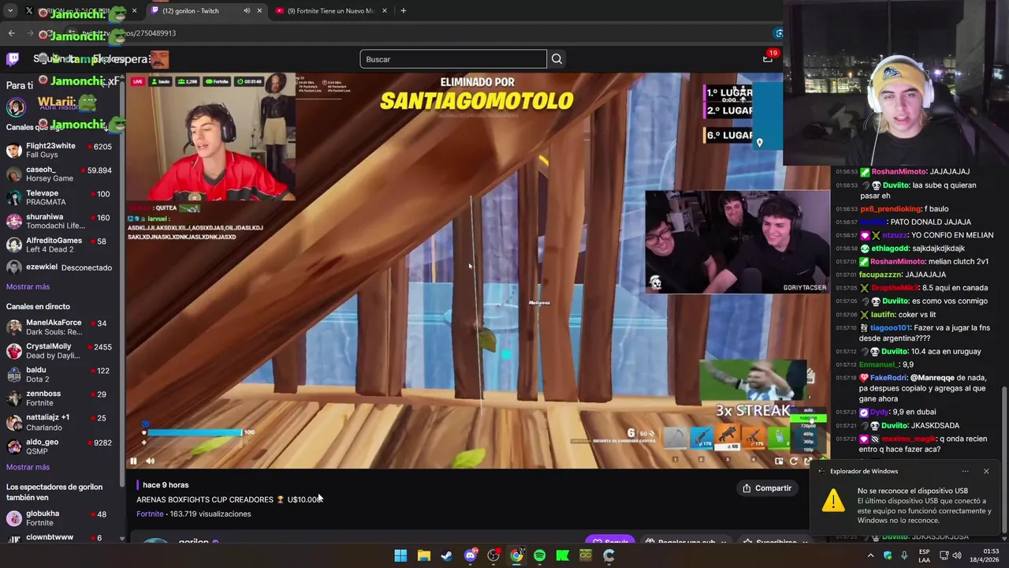Open Windows Start menu
This screenshot has height=568, width=1009.
pyautogui.click(x=400, y=555)
